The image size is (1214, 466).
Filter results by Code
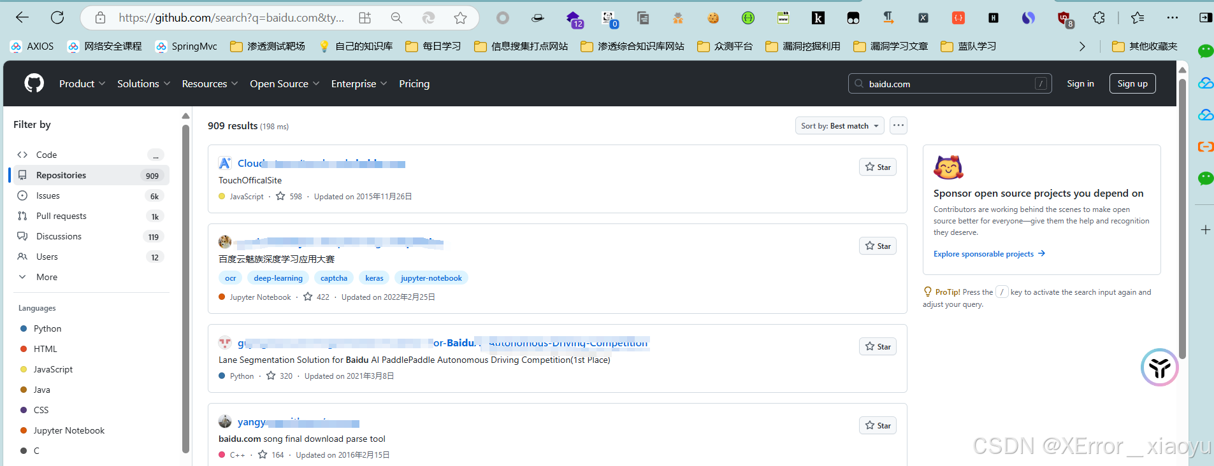[x=91, y=155]
